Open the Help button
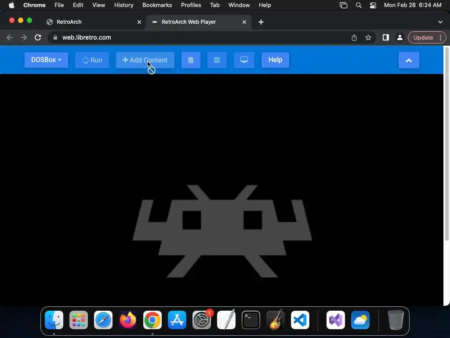This screenshot has width=450, height=338. tap(275, 60)
